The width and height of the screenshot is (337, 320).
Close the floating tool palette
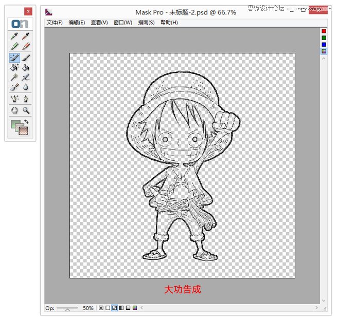[x=28, y=11]
